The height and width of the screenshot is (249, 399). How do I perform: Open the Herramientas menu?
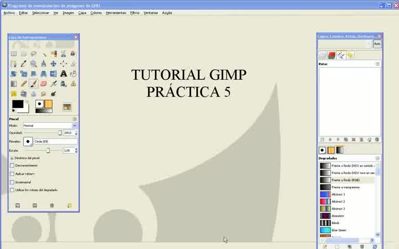pos(116,12)
